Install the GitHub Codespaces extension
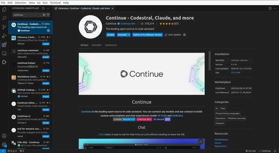Screen dimensions: 279x153 [x=46, y=97]
